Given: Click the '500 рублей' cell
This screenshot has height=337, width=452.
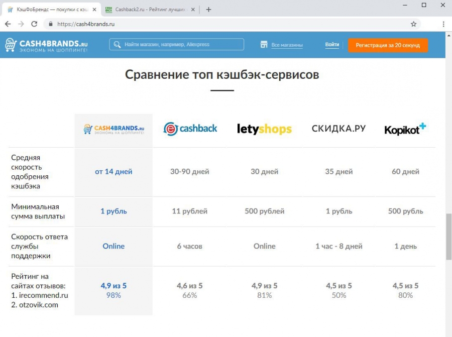Looking at the screenshot, I should coord(264,211).
